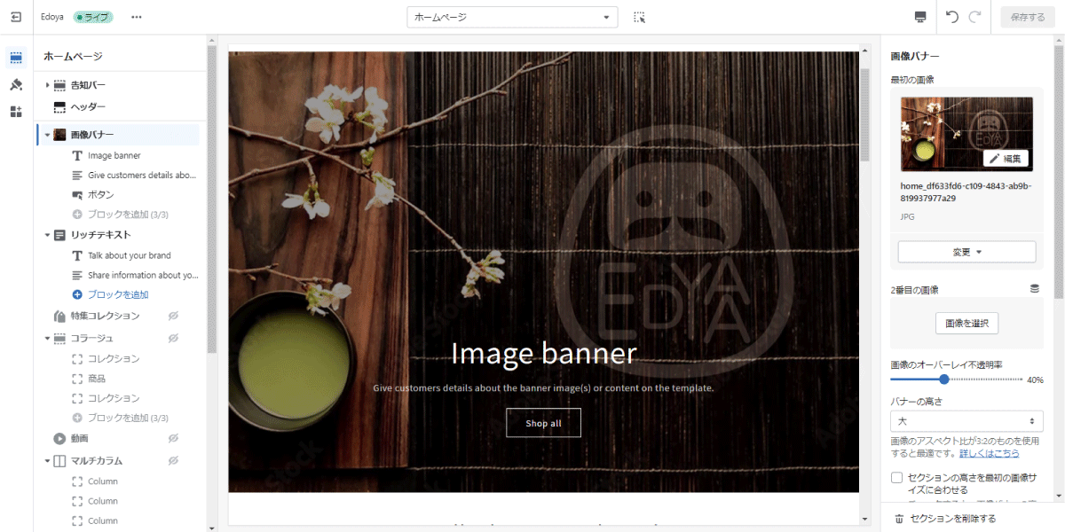Expand the 告知バー section arrow
The height and width of the screenshot is (532, 1065).
47,85
